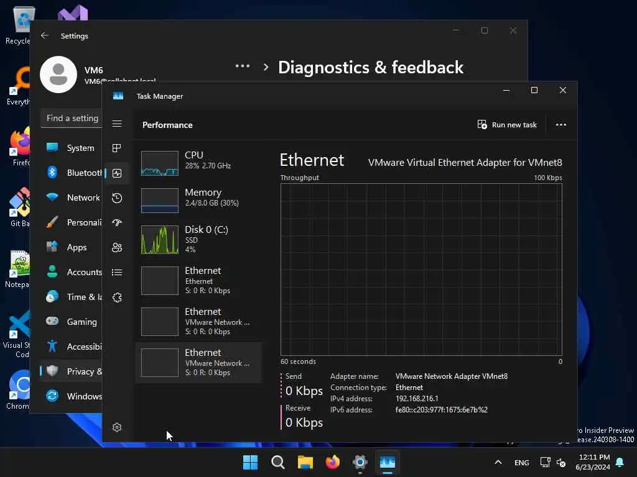Click IPv4 address 192.168.216.1

click(x=417, y=399)
